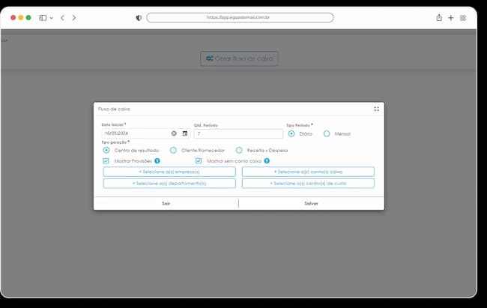Show info tooltip for Mostrar Provisões
The width and height of the screenshot is (487, 308).
pos(157,160)
